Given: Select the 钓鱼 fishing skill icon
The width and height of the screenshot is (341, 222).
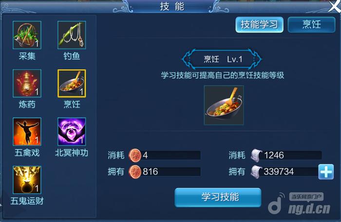Looking at the screenshot, I should pyautogui.click(x=72, y=35).
